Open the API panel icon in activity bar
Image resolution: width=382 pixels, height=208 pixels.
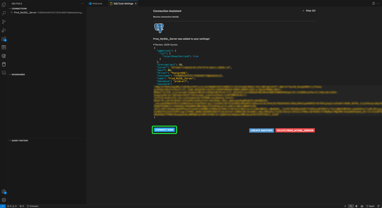point(4,47)
